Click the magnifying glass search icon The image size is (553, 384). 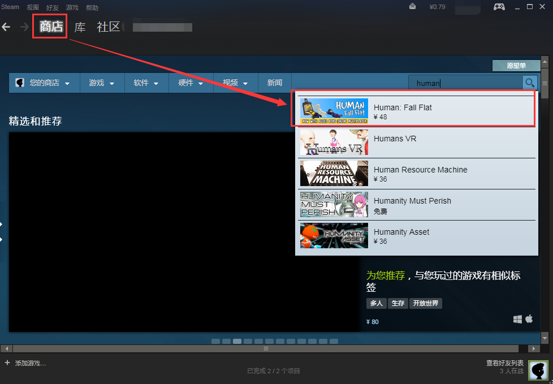[530, 83]
